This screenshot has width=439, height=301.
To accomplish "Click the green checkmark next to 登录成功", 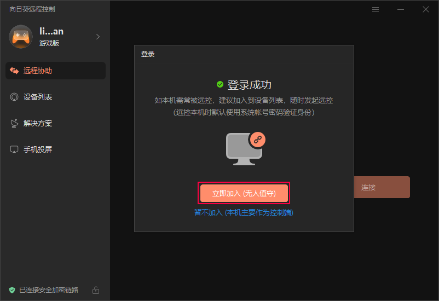I will coord(220,84).
